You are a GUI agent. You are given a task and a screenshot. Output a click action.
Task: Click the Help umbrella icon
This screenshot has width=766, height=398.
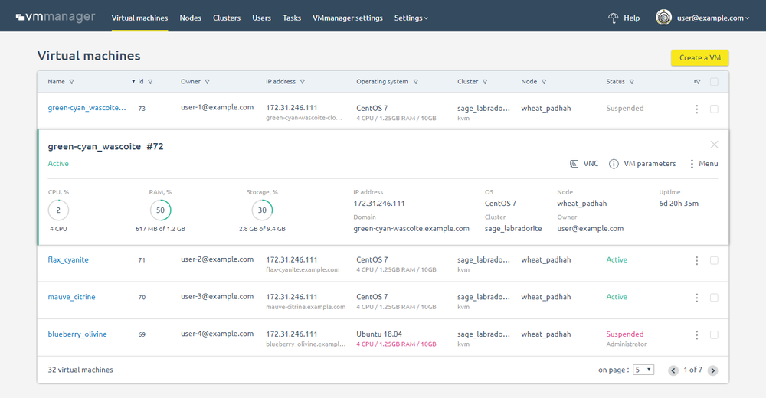pos(613,18)
